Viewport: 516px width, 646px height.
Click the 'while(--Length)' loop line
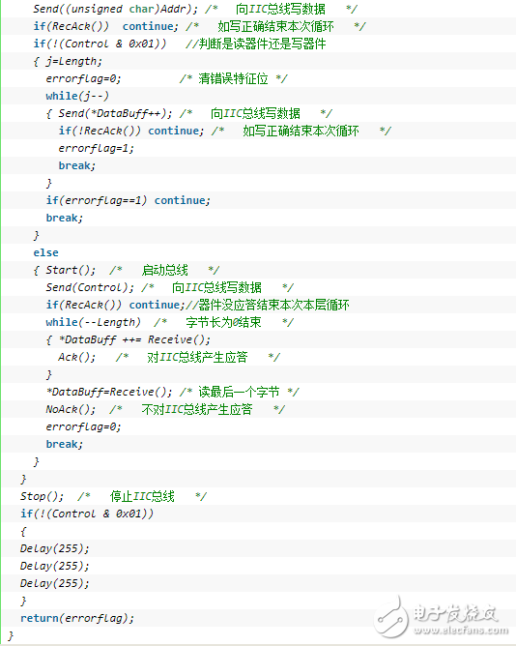[x=93, y=322]
